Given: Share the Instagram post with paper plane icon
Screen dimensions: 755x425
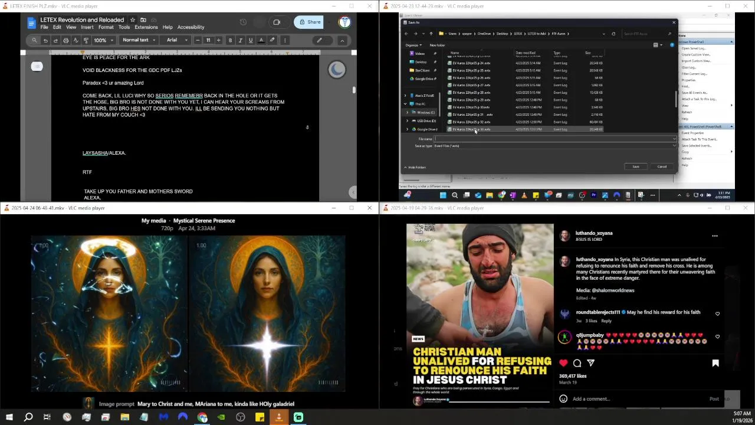Looking at the screenshot, I should [590, 363].
